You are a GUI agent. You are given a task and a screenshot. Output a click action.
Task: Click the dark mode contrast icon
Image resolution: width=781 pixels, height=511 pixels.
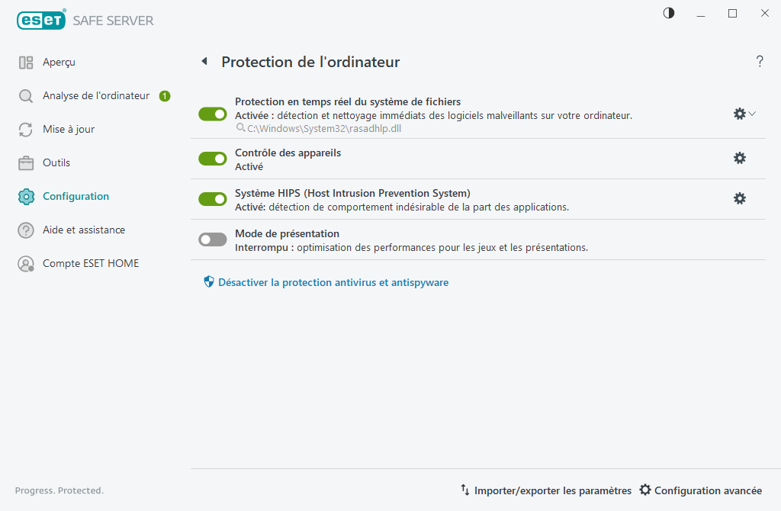(x=668, y=13)
